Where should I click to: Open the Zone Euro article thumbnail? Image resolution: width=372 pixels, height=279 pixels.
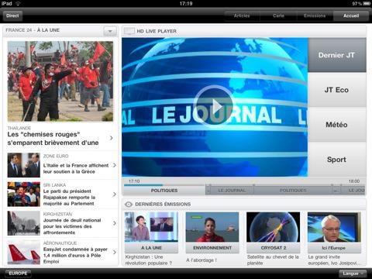point(24,165)
